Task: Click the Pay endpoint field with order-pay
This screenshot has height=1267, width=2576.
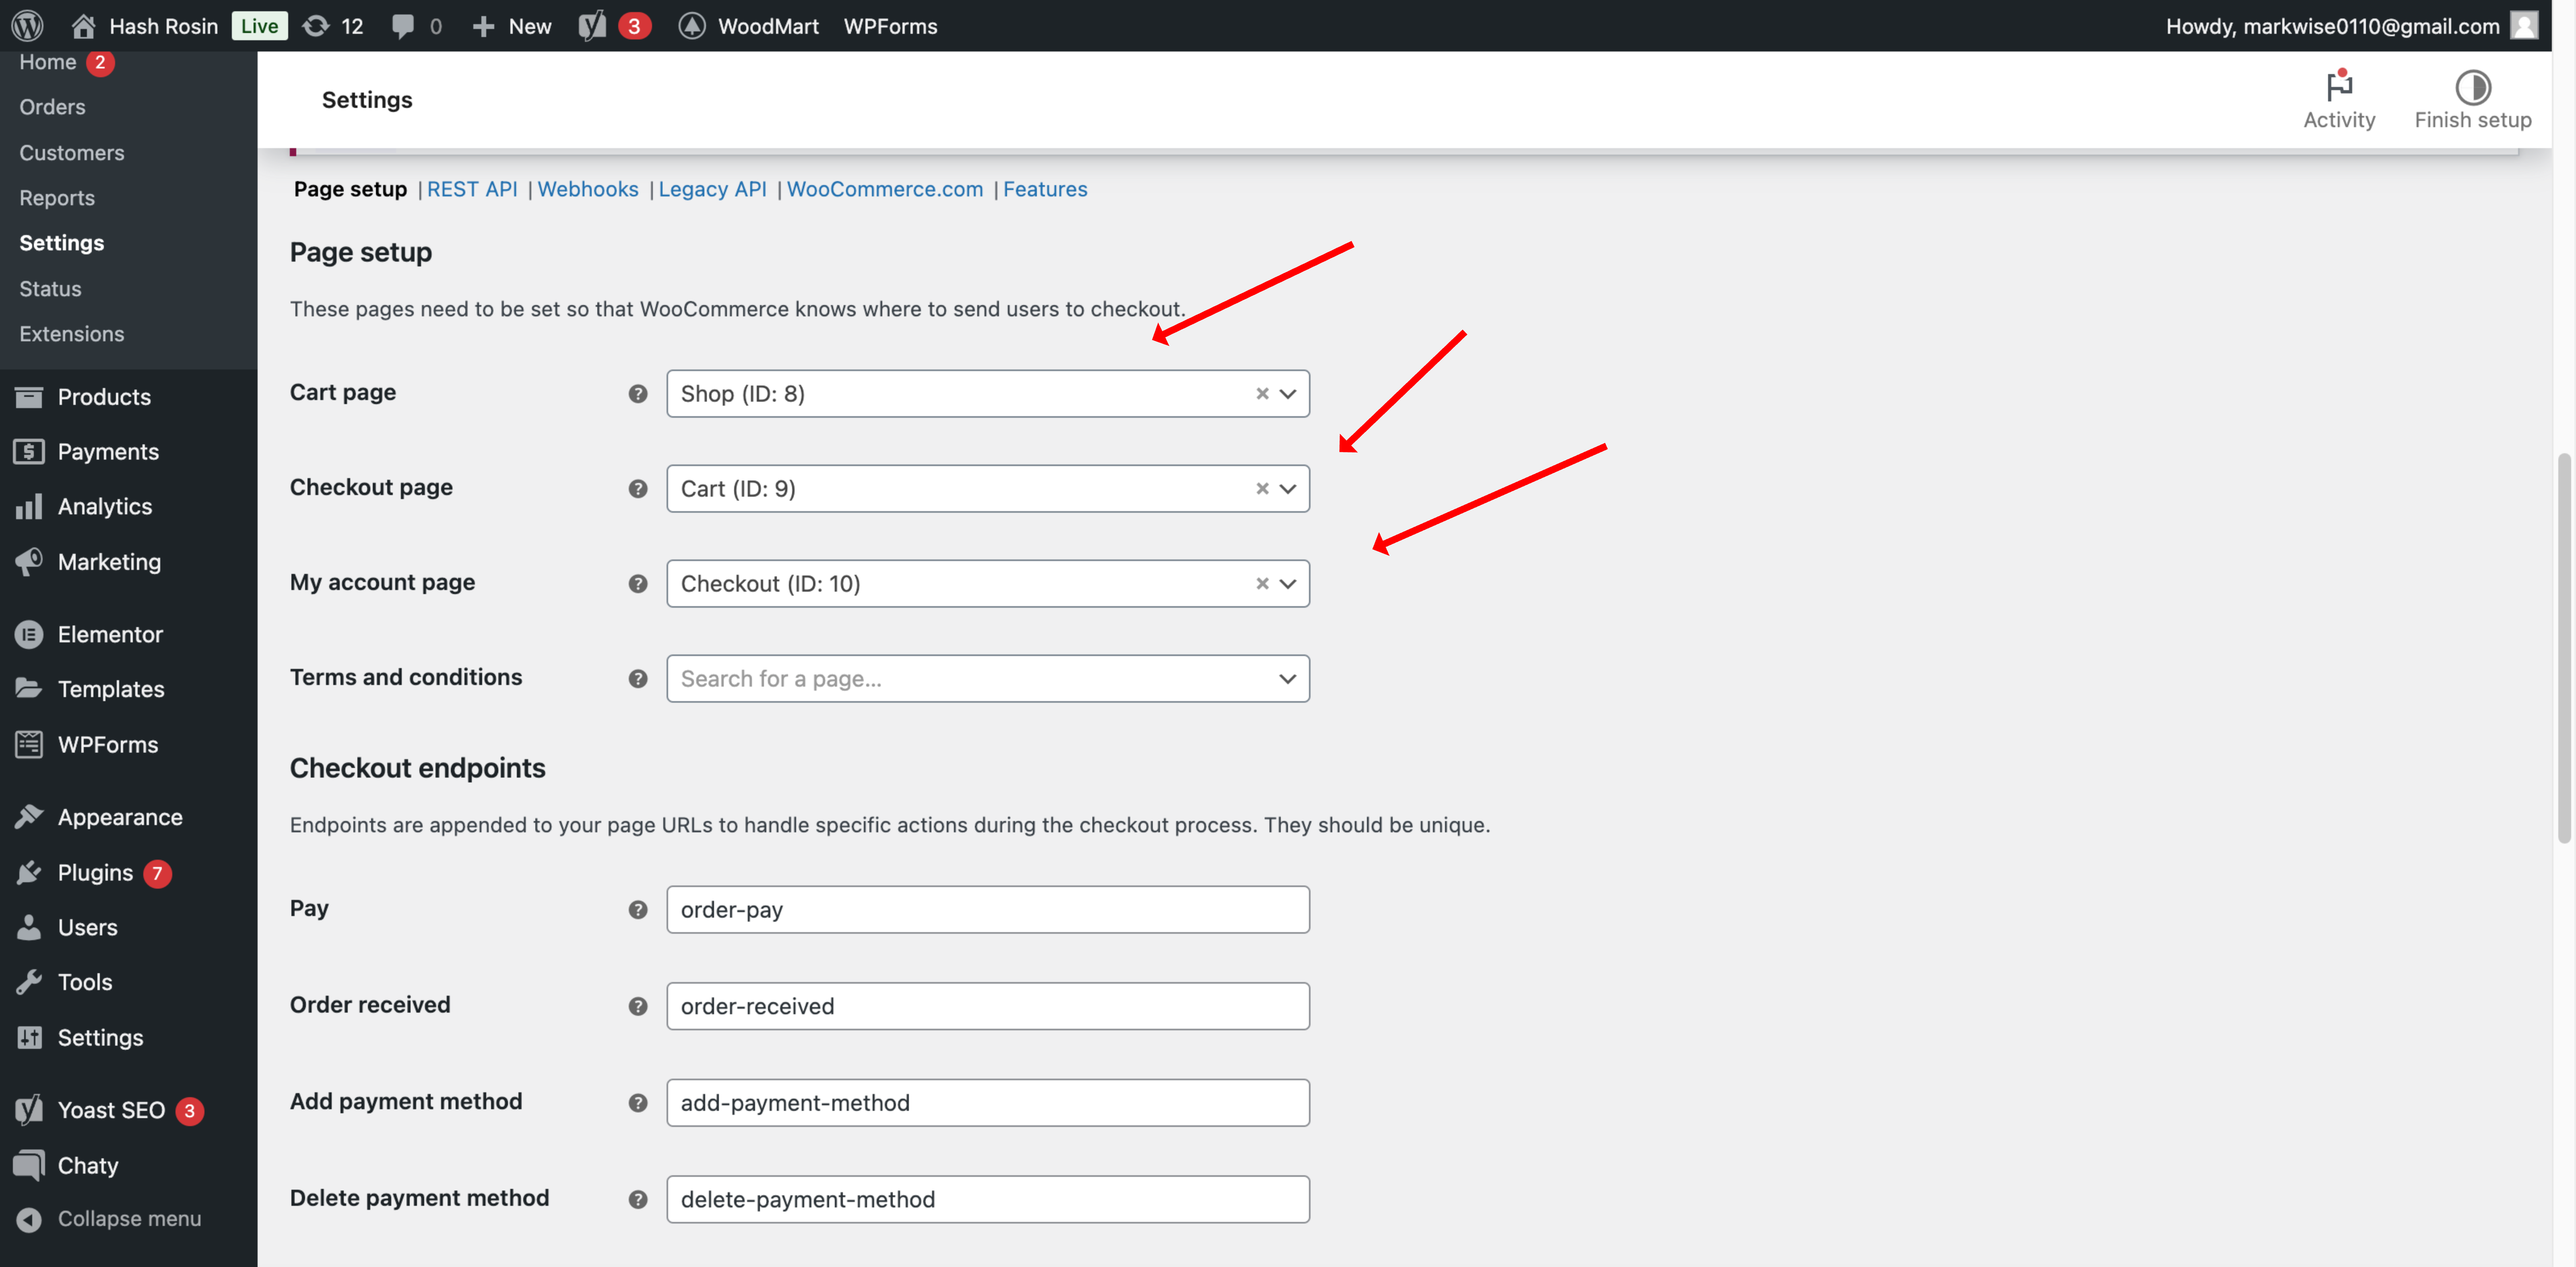Action: point(988,910)
